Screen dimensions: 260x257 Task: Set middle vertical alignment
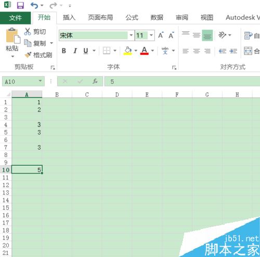[197, 35]
